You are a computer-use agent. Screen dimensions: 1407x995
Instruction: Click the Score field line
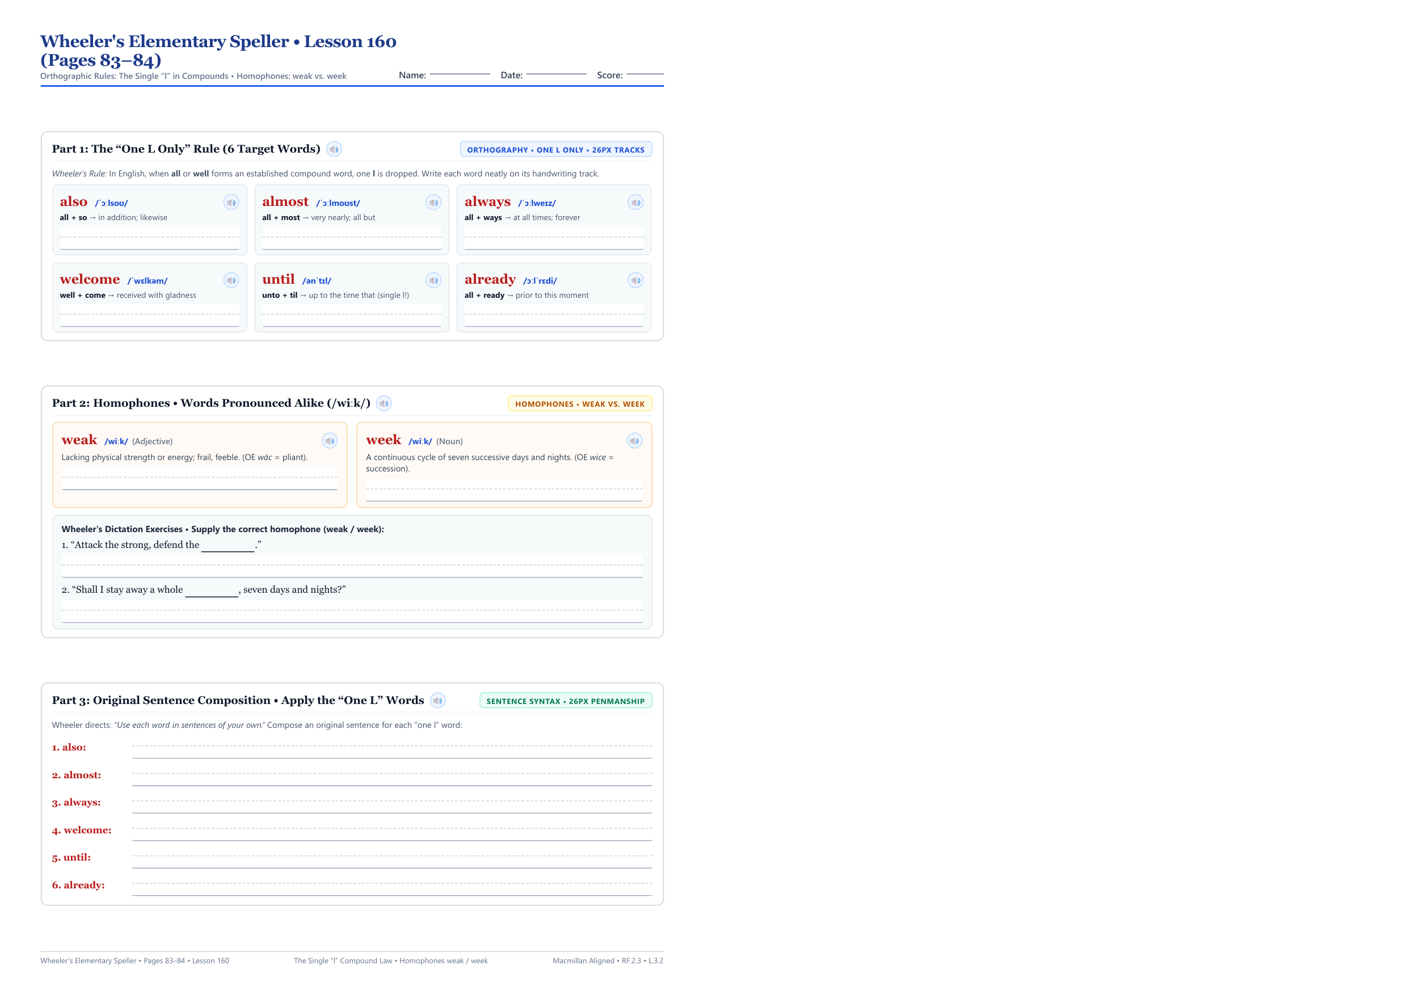tap(644, 74)
